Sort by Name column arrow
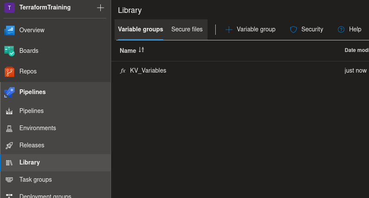 (x=141, y=50)
